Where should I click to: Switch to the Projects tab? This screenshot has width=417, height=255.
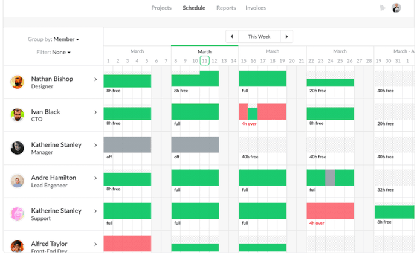click(161, 8)
